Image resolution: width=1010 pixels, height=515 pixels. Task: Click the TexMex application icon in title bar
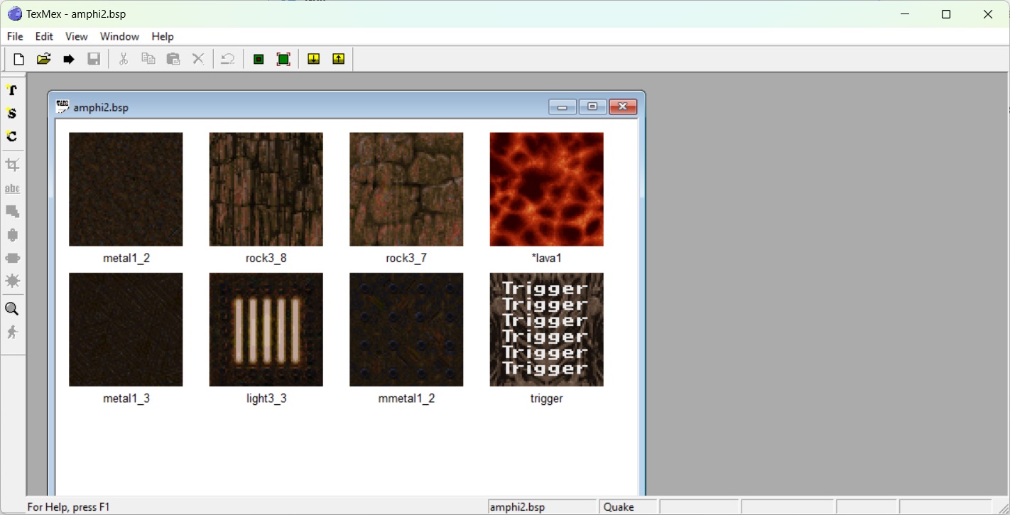point(14,13)
